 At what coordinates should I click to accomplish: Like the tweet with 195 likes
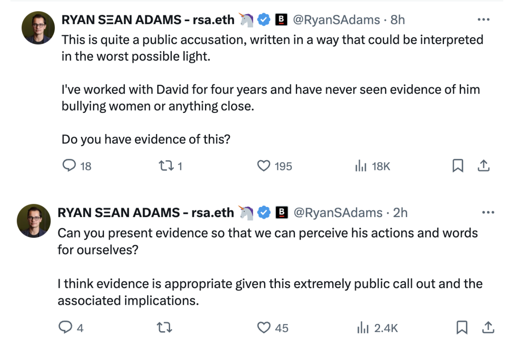point(264,166)
